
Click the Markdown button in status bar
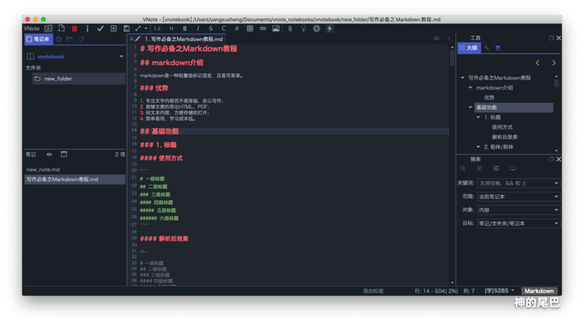click(x=538, y=291)
